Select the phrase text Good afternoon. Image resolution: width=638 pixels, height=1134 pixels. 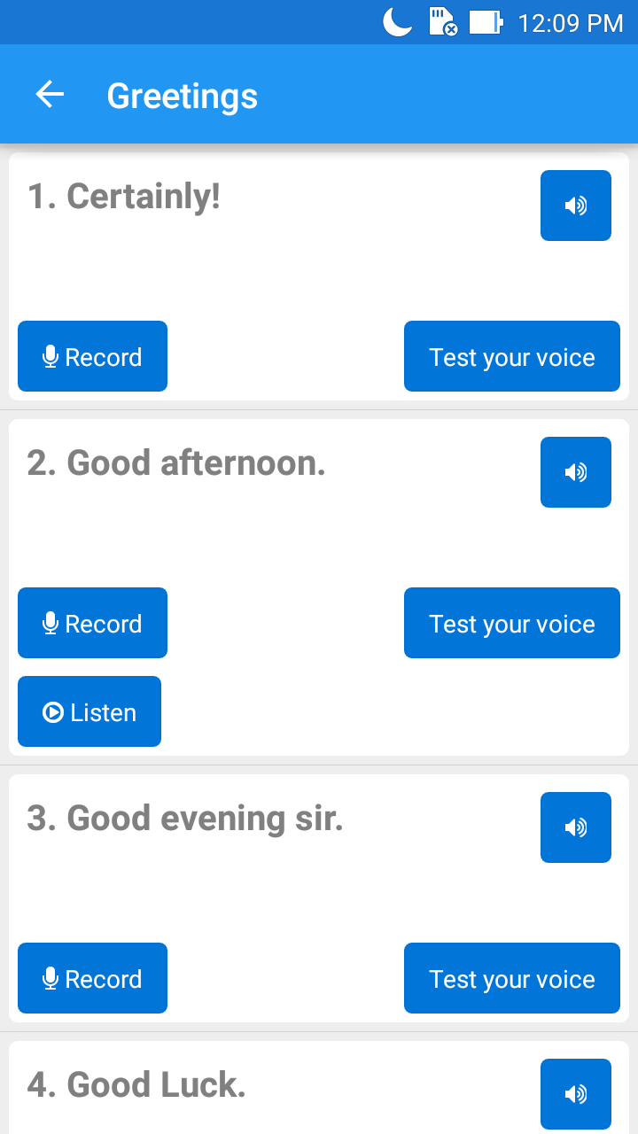coord(176,463)
